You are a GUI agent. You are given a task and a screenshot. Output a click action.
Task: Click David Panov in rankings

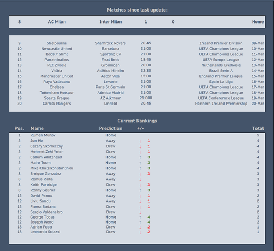[41, 196]
